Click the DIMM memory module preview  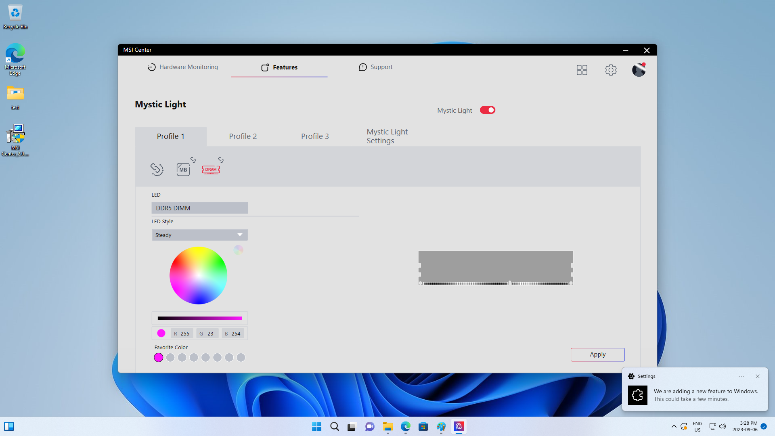pos(496,268)
